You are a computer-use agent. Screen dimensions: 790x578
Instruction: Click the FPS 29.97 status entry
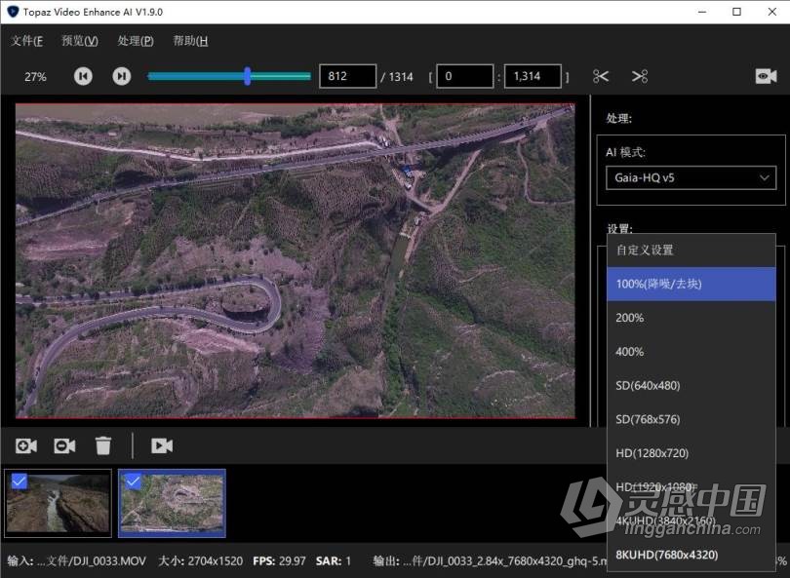coord(279,560)
